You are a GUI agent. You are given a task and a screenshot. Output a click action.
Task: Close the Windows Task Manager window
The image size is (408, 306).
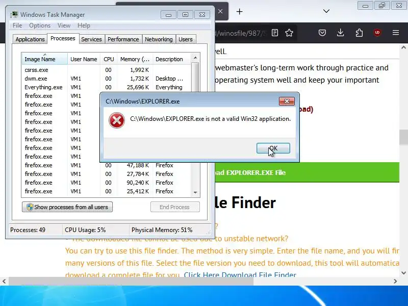[x=202, y=15]
